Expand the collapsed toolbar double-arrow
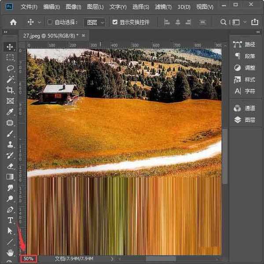 click(6, 32)
